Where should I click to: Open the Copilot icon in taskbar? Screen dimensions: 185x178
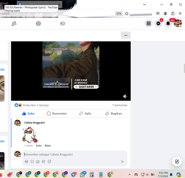[179, 175]
